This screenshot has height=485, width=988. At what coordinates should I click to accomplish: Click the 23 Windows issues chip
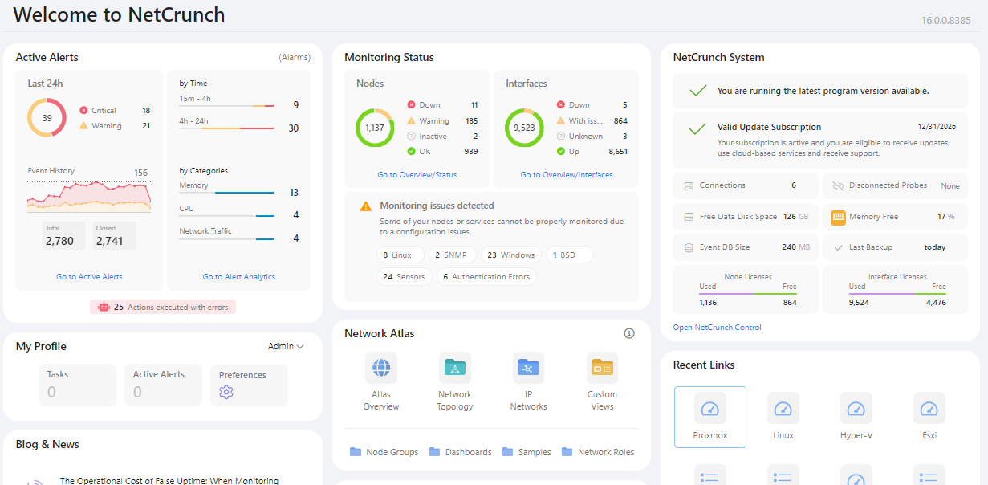(x=510, y=255)
